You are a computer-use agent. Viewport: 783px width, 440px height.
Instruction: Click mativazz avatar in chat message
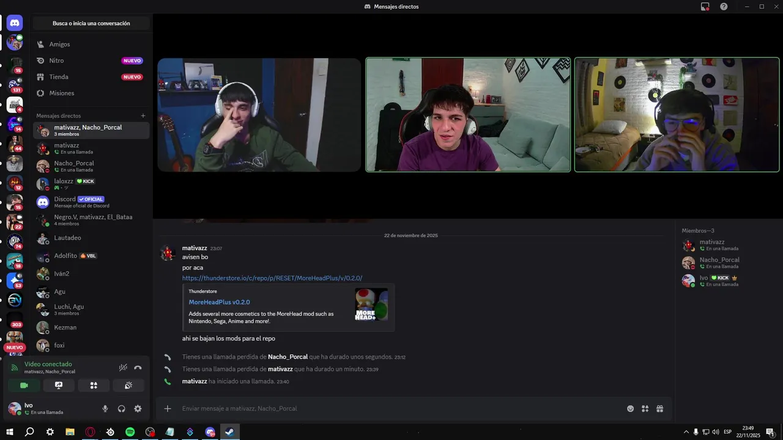168,253
